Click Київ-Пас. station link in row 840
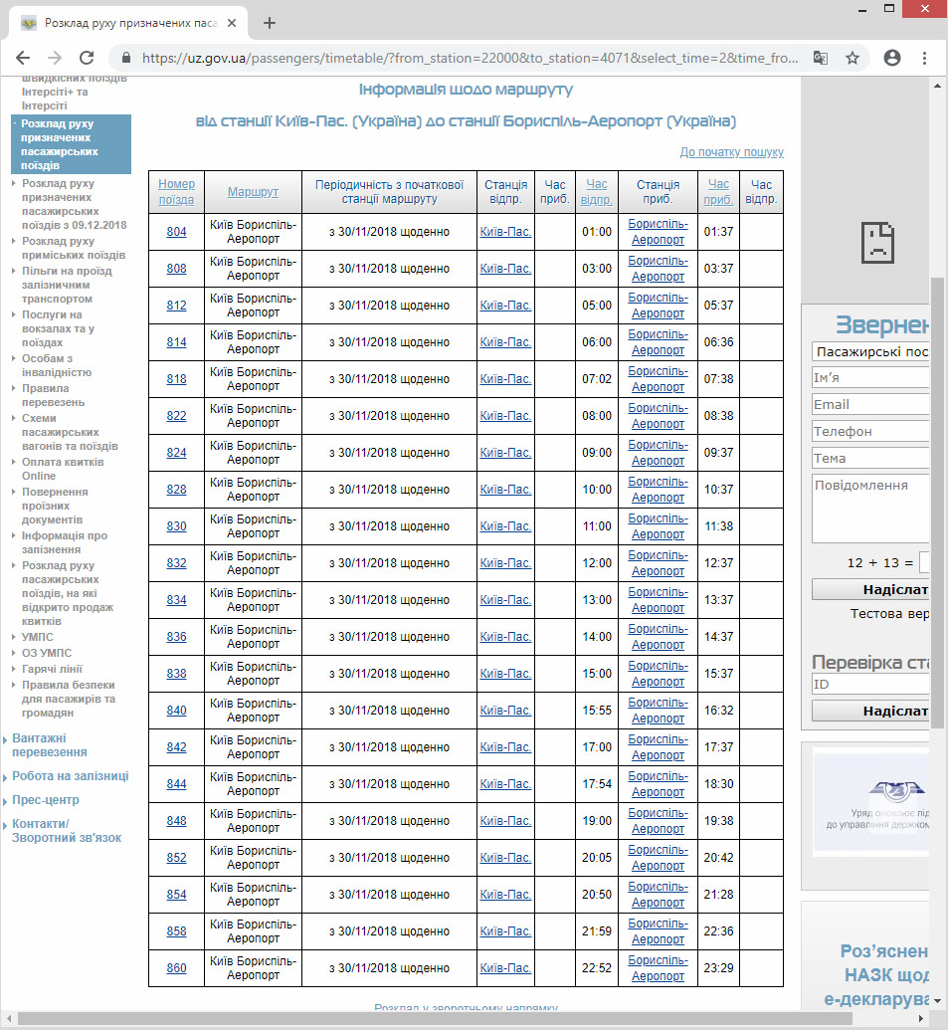The height and width of the screenshot is (1030, 948). click(x=505, y=710)
